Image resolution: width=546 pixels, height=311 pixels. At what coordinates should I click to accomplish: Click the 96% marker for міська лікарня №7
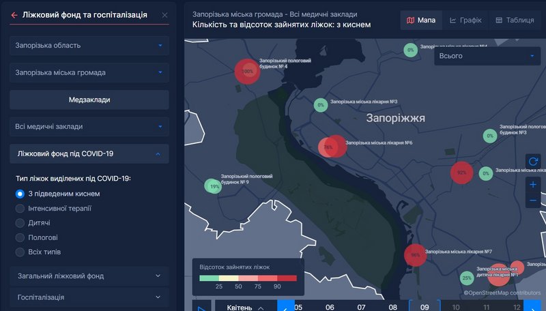point(415,255)
